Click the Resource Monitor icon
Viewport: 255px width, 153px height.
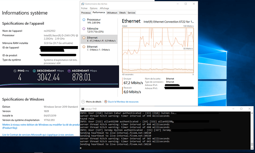click(x=106, y=102)
